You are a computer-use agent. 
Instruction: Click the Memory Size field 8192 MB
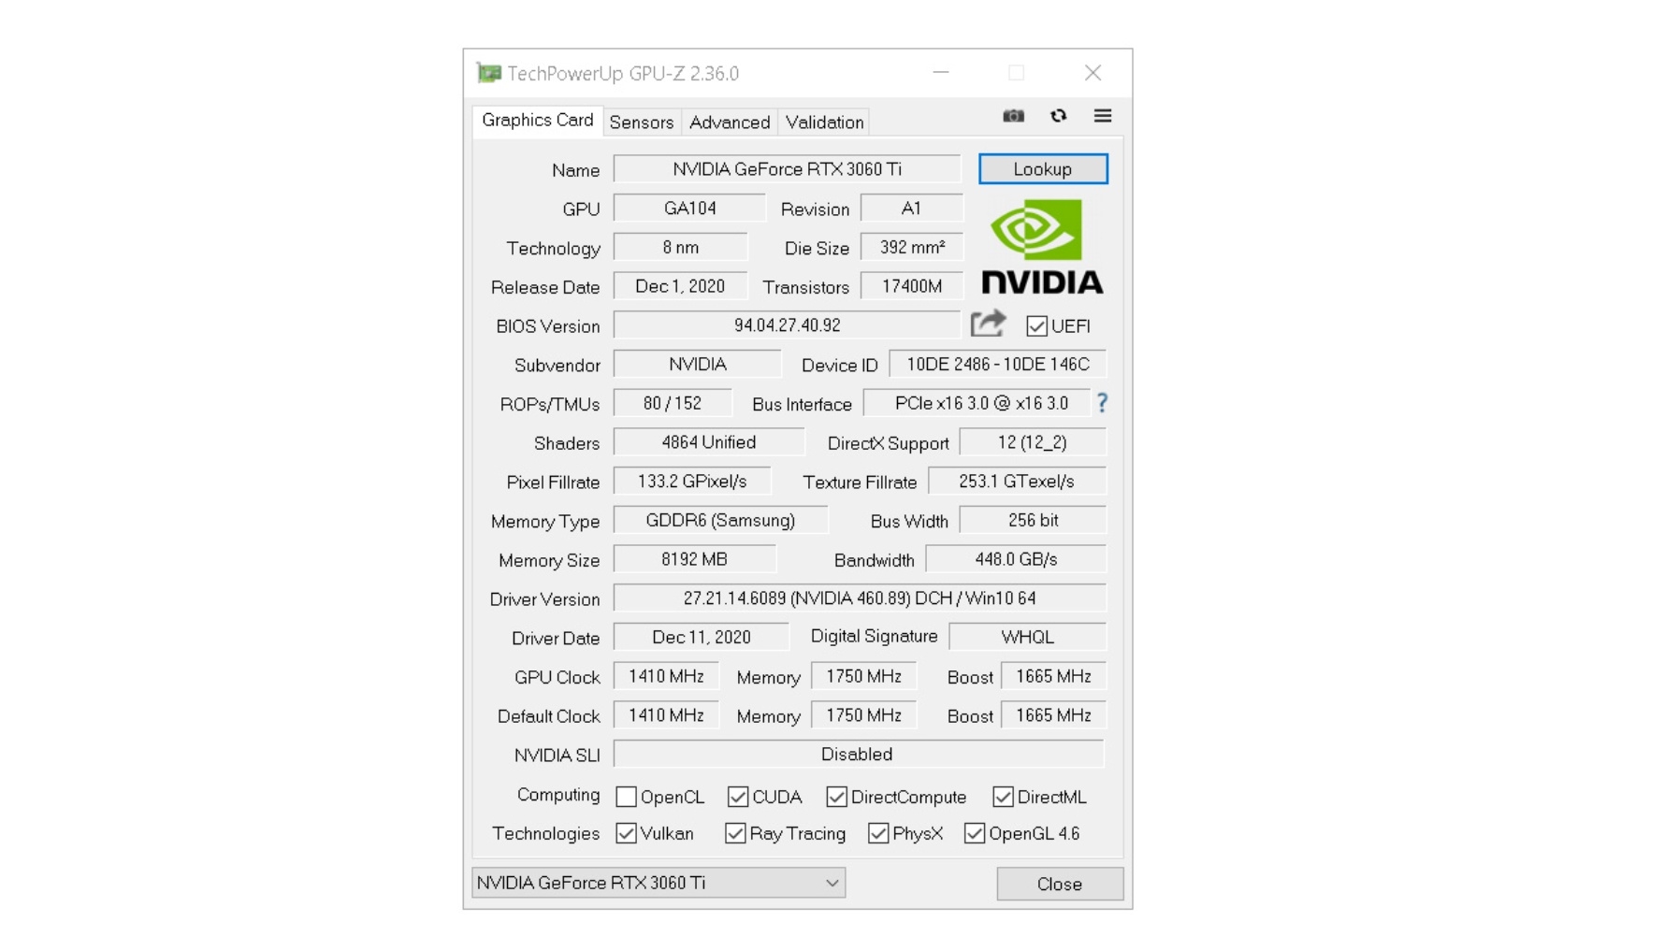click(694, 559)
